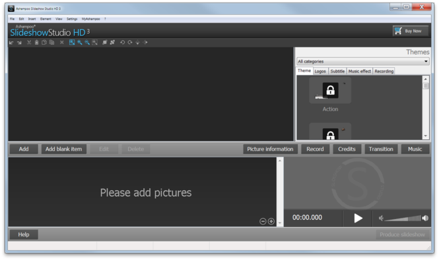This screenshot has height=260, width=439.
Task: Open the Edit menu
Action: (21, 19)
